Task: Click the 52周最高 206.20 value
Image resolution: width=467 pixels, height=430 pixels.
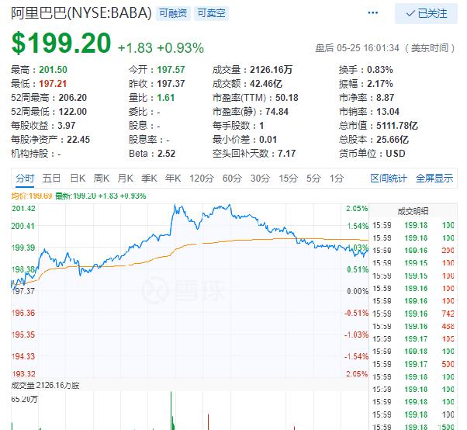Action: point(73,98)
